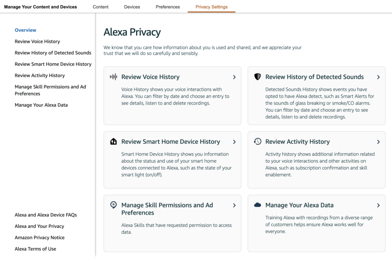Select Review Smart Home Device History in sidebar
The image size is (392, 261).
tap(53, 64)
